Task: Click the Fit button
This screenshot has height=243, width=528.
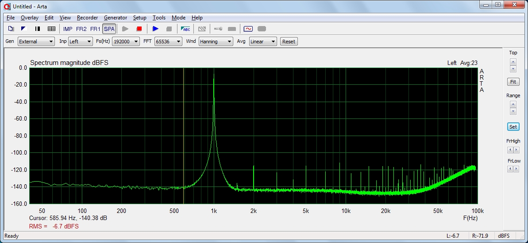Action: pos(513,82)
